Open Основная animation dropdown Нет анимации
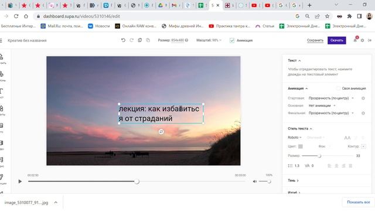This screenshot has width=375, height=211. click(x=322, y=105)
